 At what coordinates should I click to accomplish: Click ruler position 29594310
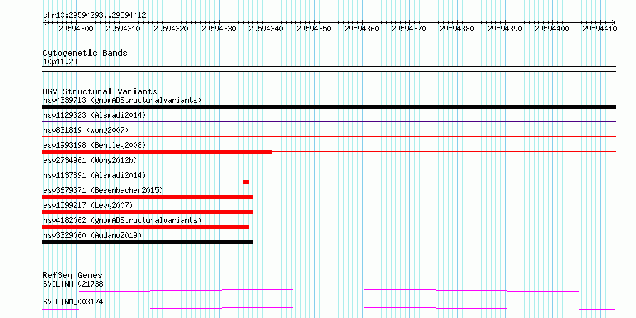click(x=124, y=29)
